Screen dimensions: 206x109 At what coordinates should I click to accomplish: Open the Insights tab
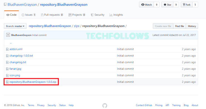tap(116, 15)
